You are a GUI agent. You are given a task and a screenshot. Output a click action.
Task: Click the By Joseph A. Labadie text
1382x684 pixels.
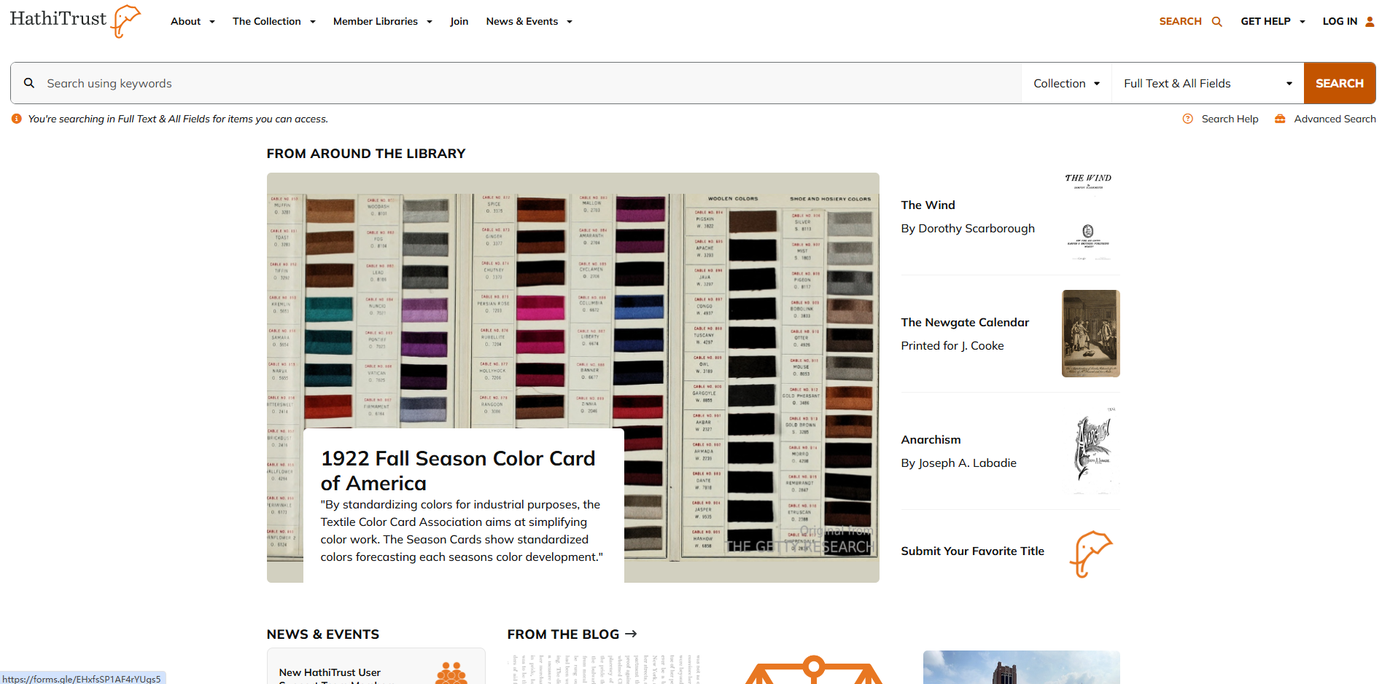958,463
